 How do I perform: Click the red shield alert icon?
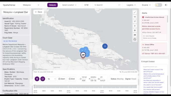point(143,17)
